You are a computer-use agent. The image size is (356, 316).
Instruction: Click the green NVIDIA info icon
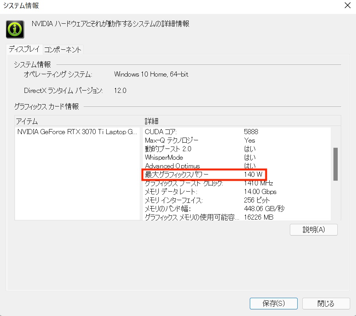(x=15, y=29)
